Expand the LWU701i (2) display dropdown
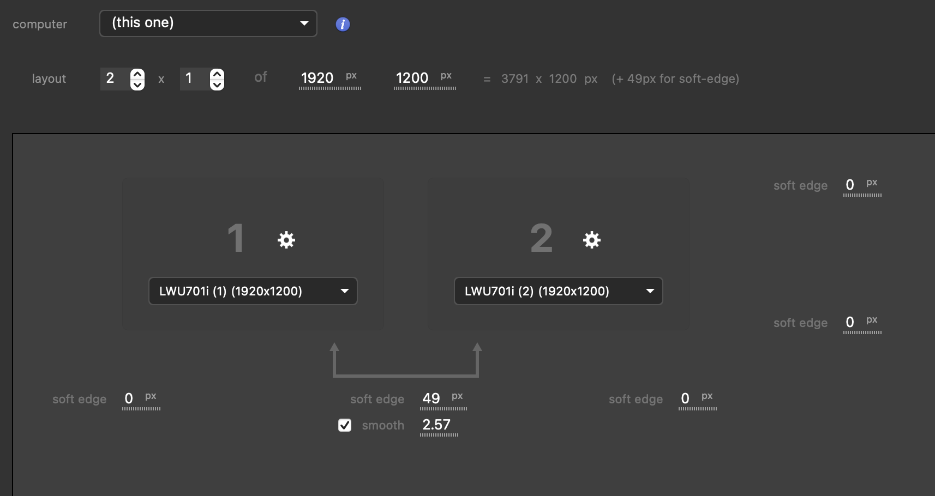This screenshot has height=496, width=935. click(x=558, y=291)
